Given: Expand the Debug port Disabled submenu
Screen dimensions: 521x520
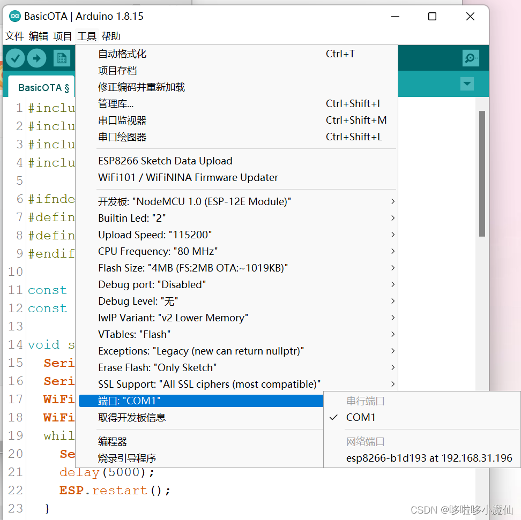Looking at the screenshot, I should coord(236,284).
